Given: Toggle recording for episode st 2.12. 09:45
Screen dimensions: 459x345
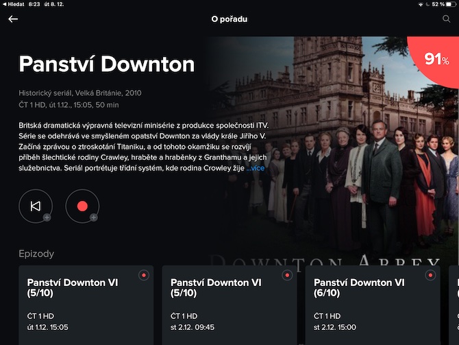Looking at the screenshot, I should coord(287,275).
